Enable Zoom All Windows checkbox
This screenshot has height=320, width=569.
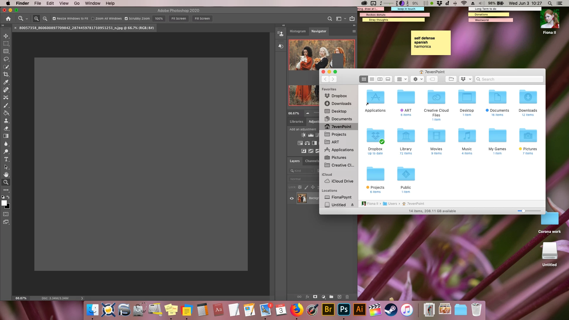tap(93, 18)
